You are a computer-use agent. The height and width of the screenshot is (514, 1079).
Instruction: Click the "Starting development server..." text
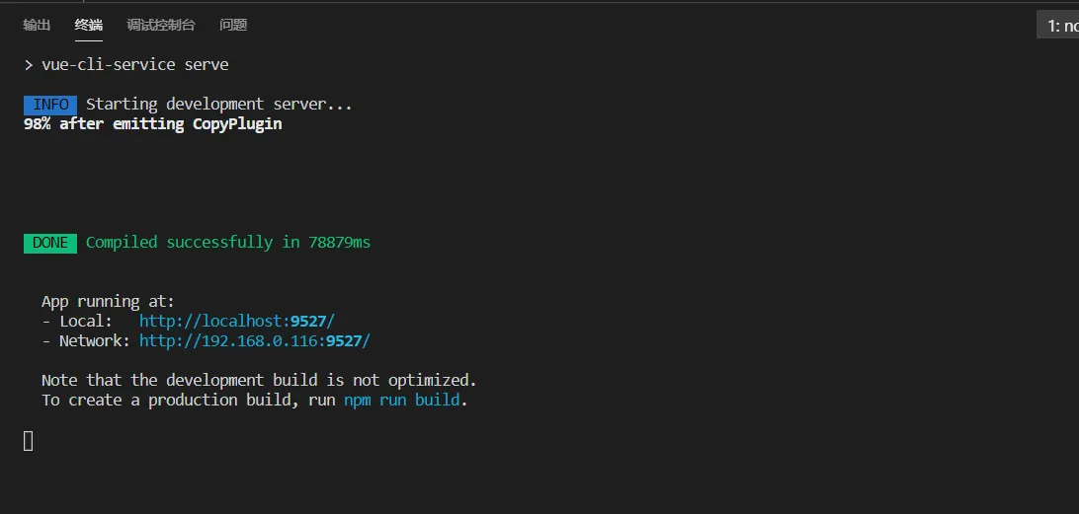click(x=218, y=104)
